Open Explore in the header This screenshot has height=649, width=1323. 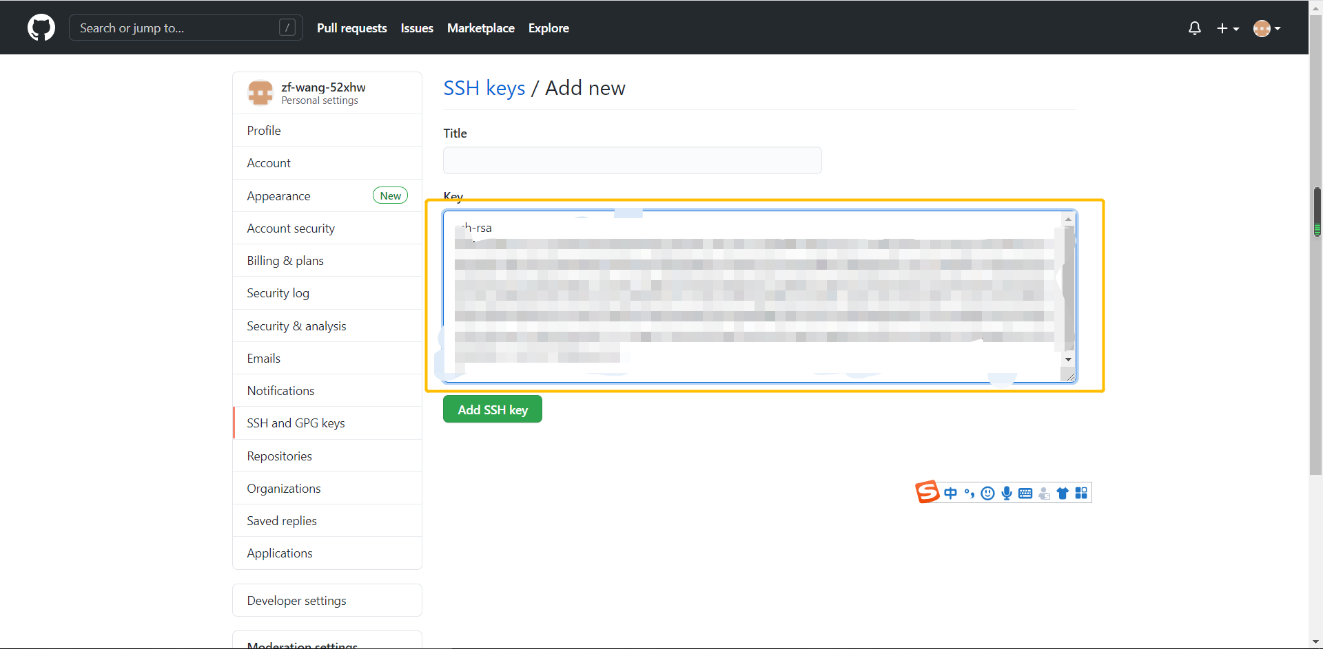(x=548, y=28)
